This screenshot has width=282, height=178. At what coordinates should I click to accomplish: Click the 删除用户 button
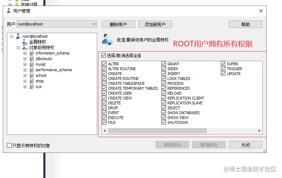coord(118,24)
